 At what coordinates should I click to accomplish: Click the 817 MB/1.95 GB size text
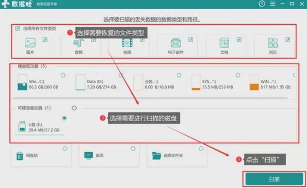[x=276, y=87]
